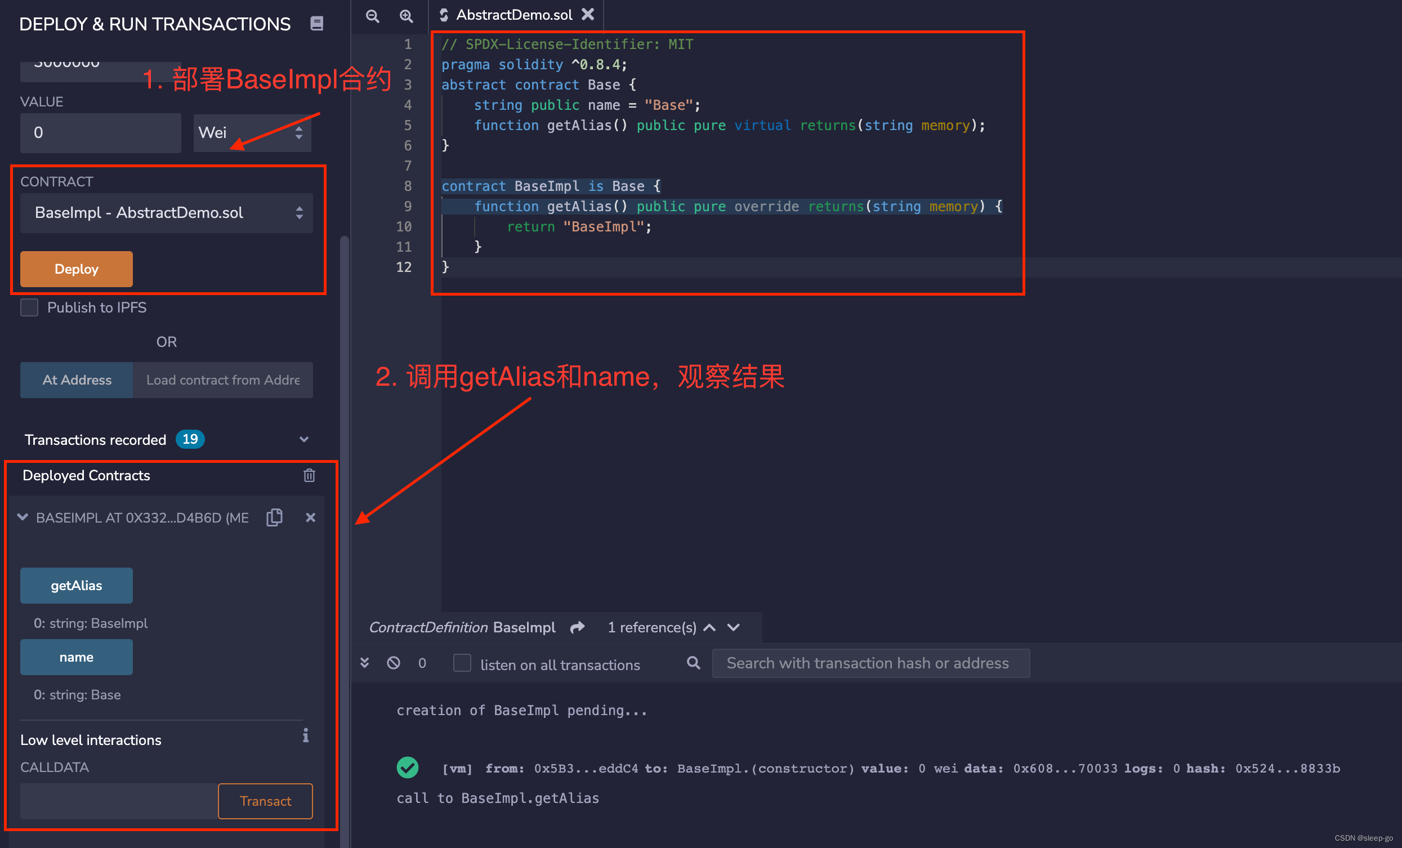The width and height of the screenshot is (1402, 848).
Task: Click the info icon next to Low level interactions
Action: pyautogui.click(x=306, y=736)
